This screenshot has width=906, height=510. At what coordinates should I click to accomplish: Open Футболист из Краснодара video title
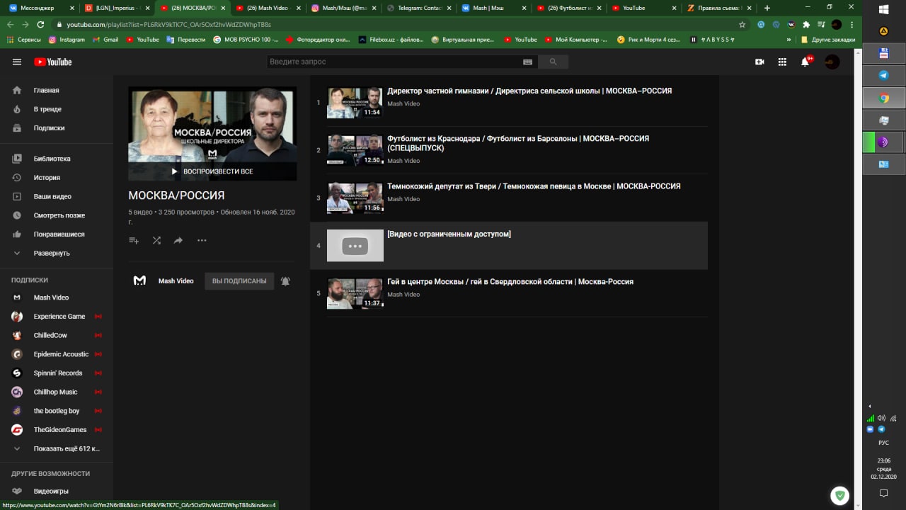518,143
